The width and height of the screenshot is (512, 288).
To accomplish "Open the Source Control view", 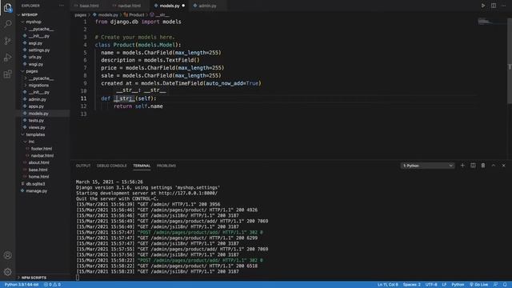I will point(7,41).
